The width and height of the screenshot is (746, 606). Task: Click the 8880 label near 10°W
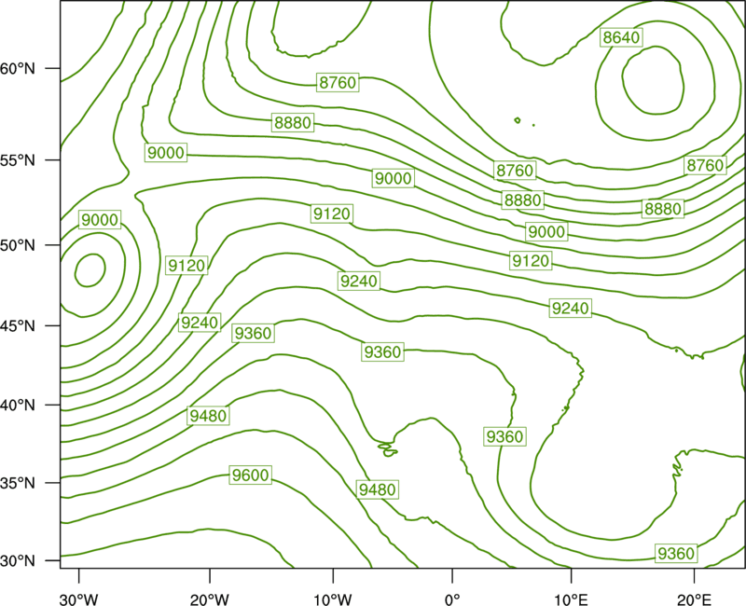point(293,123)
